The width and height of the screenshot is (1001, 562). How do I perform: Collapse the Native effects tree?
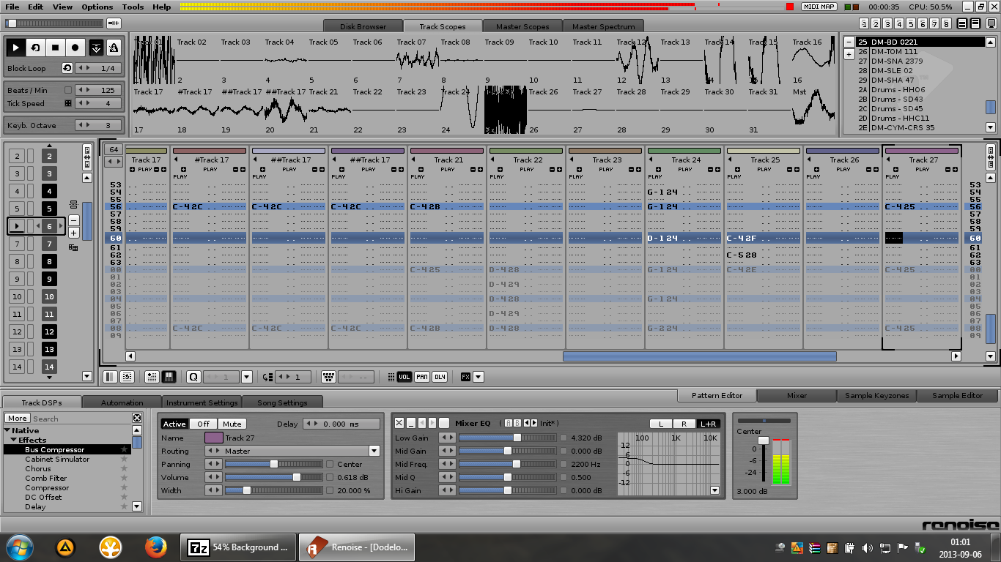(8, 430)
